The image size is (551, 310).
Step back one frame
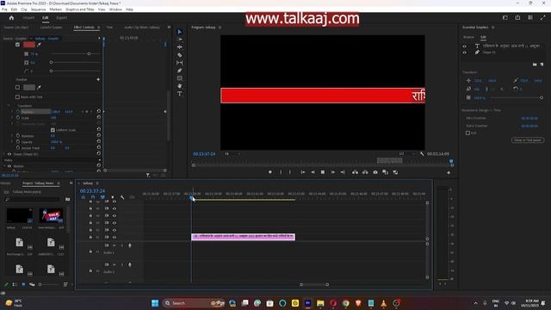pyautogui.click(x=313, y=172)
